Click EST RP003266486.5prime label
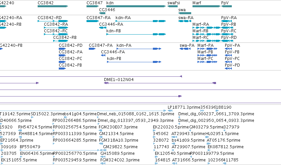 pyautogui.click(x=75, y=121)
